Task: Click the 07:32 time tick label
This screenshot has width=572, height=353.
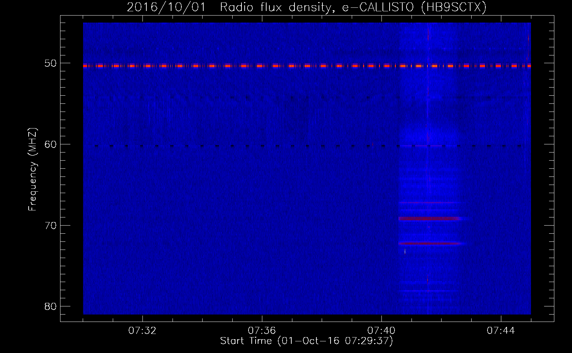Action: (x=142, y=331)
